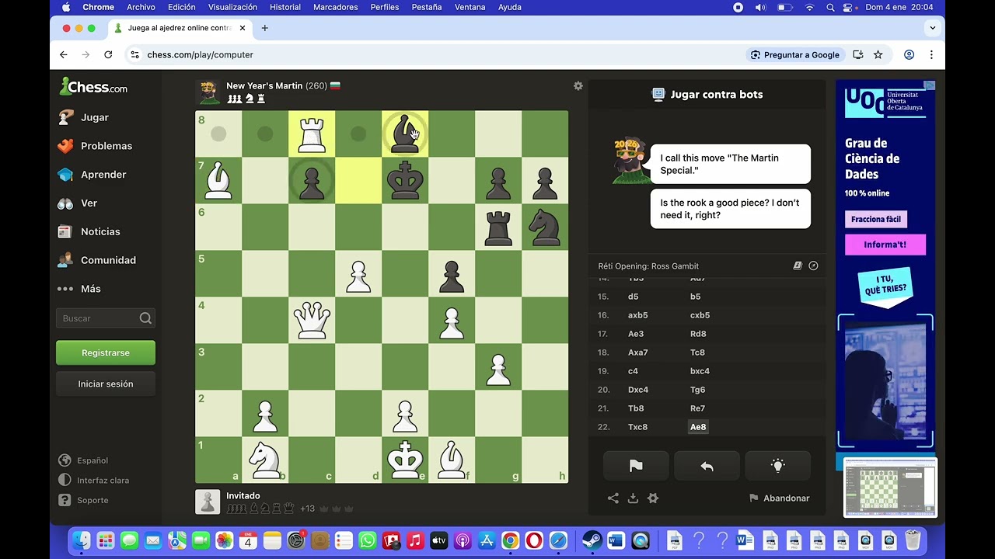This screenshot has height=559, width=995.
Task: Open the Marcadores menu in the menu bar
Action: click(x=335, y=7)
